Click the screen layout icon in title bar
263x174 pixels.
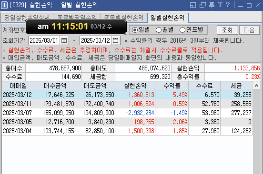click(193, 5)
